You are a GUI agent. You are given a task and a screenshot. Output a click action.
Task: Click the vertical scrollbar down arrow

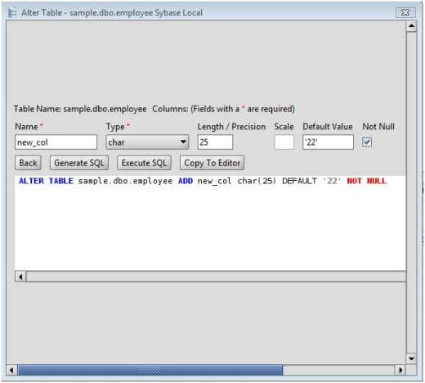click(x=411, y=358)
